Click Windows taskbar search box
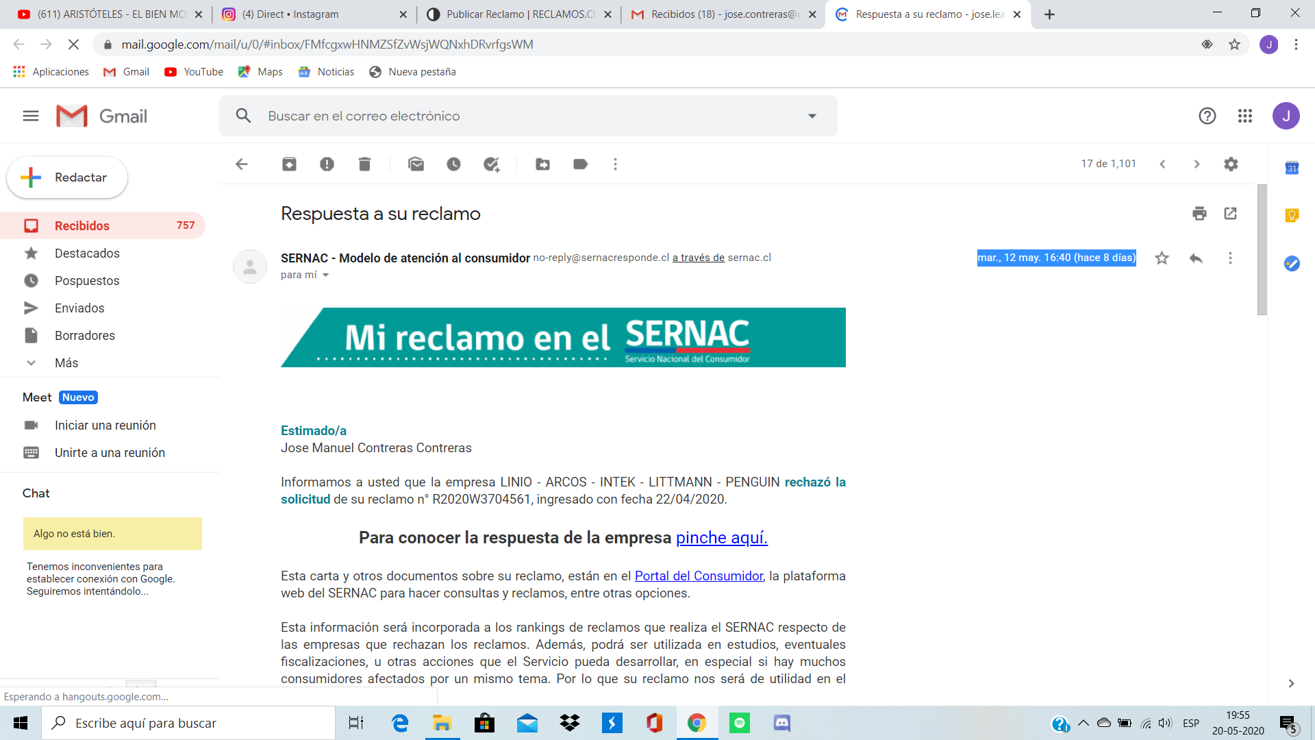The height and width of the screenshot is (740, 1315). pos(188,723)
